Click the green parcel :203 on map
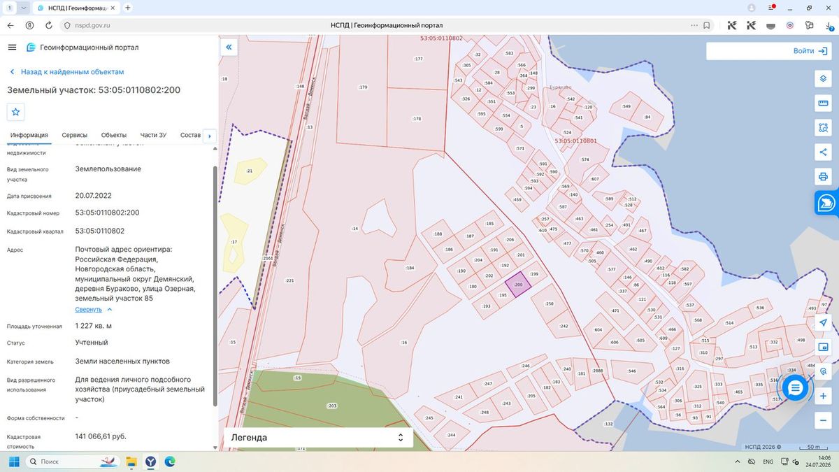839x472 pixels. tap(331, 406)
